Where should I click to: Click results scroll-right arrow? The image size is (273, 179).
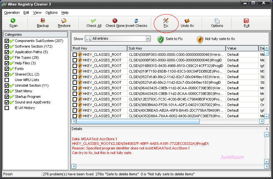point(262,122)
